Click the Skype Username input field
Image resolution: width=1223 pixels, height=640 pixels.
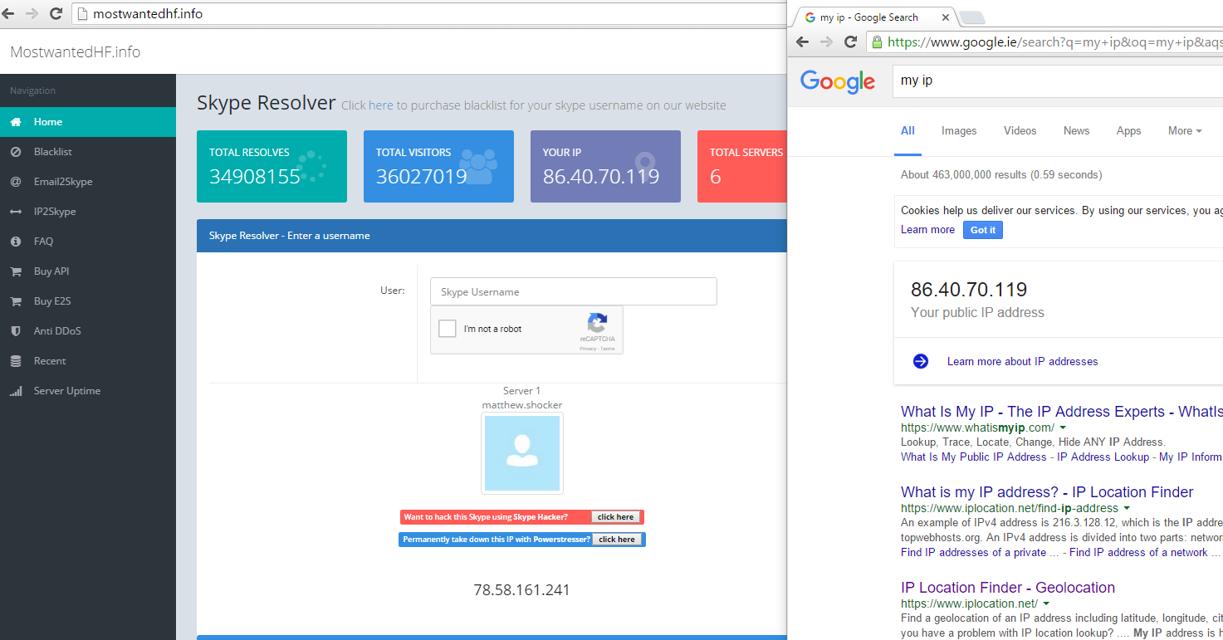pos(574,291)
